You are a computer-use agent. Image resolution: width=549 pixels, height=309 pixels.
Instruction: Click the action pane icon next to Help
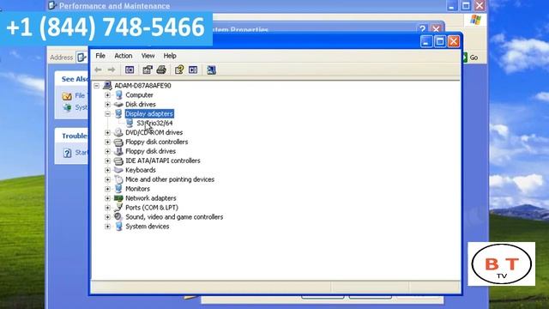click(x=193, y=70)
